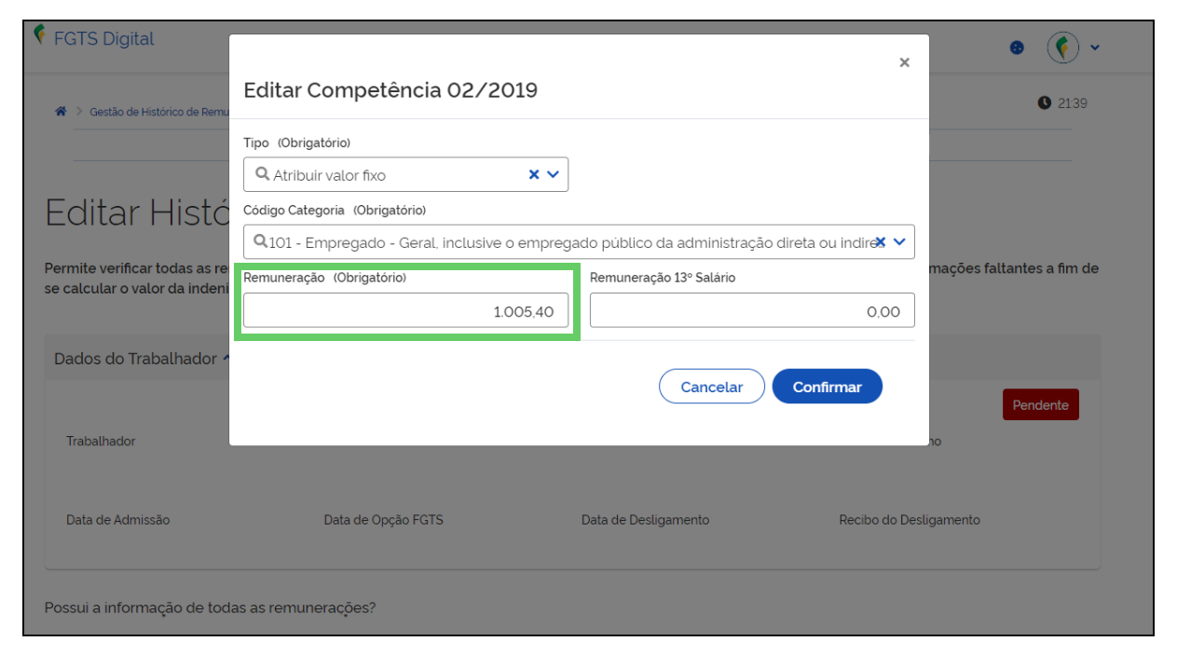Clear the Tipo field selection
The height and width of the screenshot is (655, 1177).
coord(534,174)
